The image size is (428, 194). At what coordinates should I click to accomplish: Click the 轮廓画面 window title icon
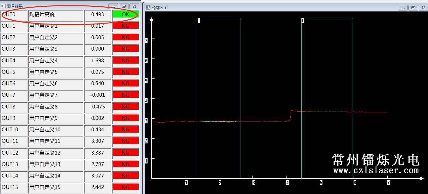pos(148,8)
